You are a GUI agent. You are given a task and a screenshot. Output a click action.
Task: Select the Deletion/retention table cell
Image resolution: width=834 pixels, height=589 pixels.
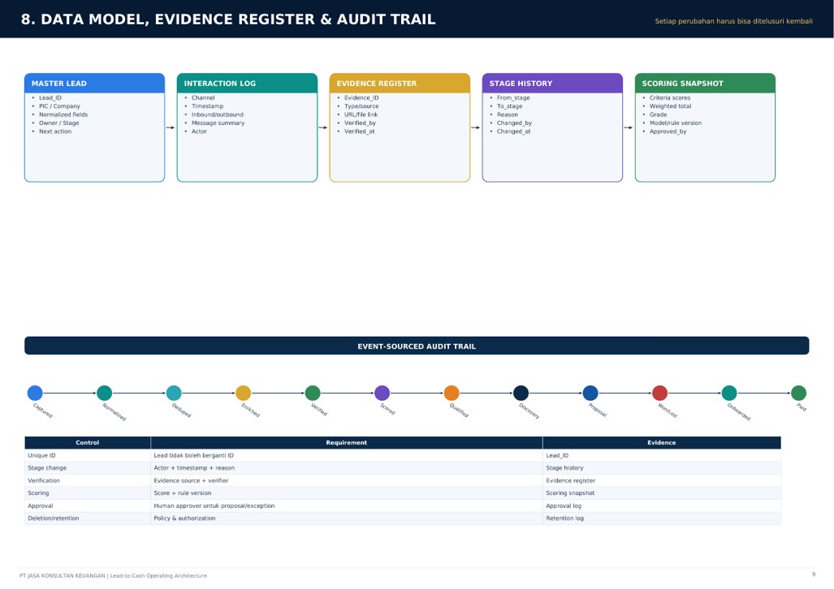87,518
